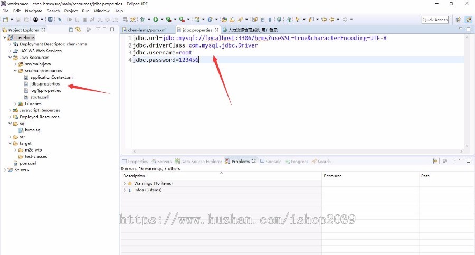Select the chen-hrms project root
The height and width of the screenshot is (255, 475).
click(24, 37)
